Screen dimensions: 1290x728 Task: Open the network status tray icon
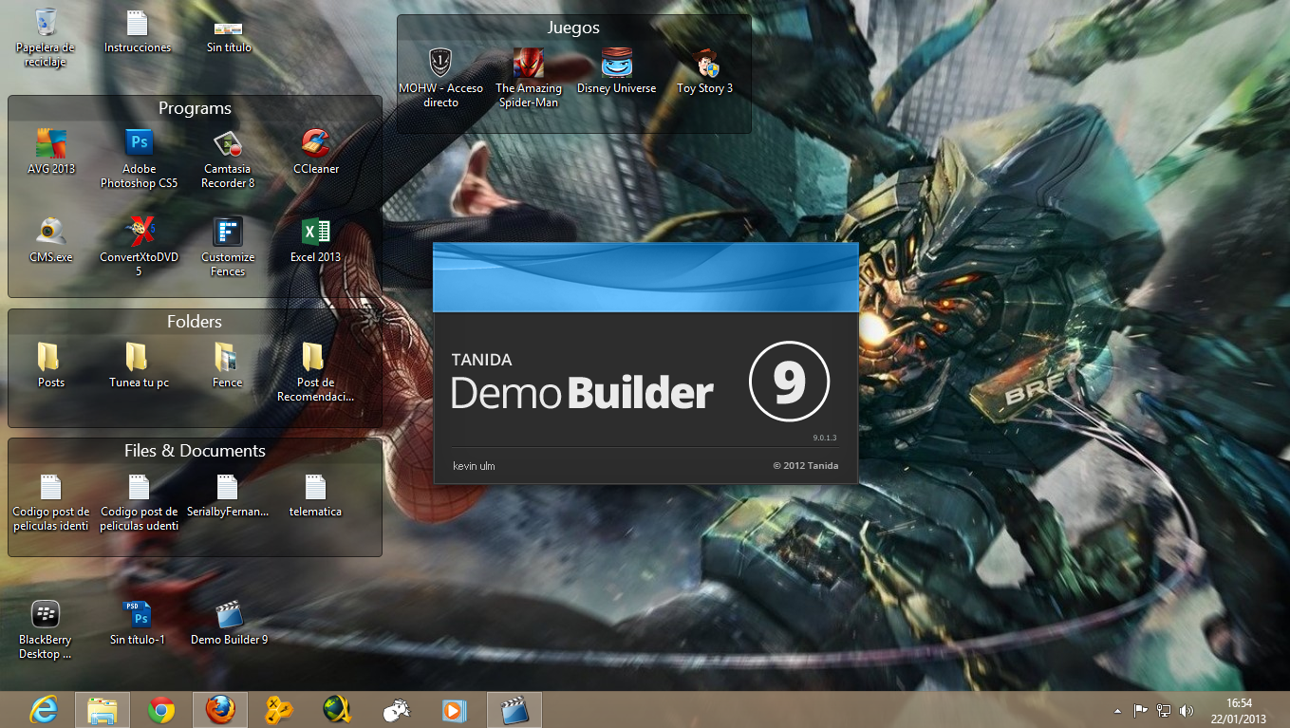pos(1164,710)
